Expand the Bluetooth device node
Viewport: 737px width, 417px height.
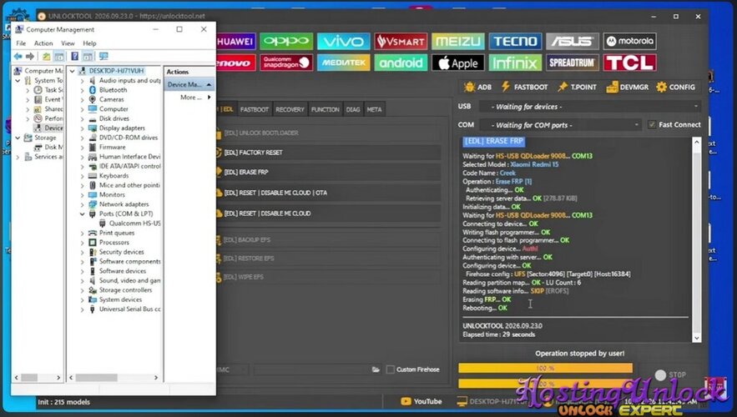[83, 90]
